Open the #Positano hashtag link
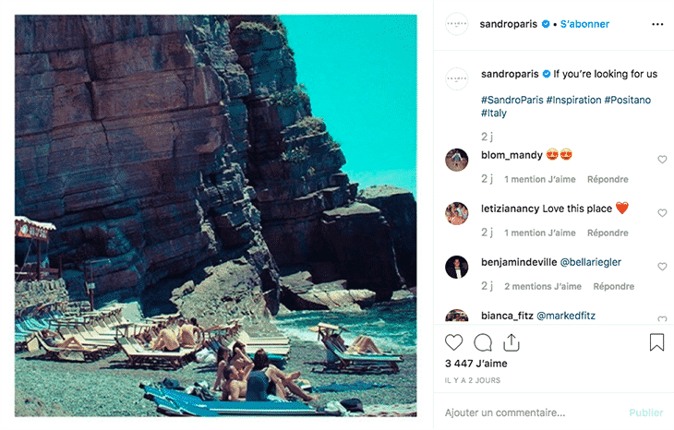674x430 pixels. click(628, 100)
